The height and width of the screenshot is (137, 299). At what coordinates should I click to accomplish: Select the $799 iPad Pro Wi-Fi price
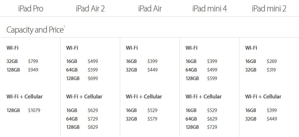(33, 61)
